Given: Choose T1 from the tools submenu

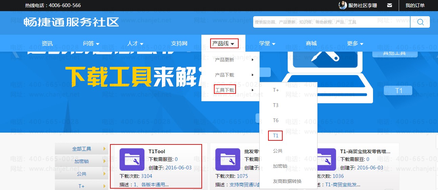Looking at the screenshot, I should [276, 136].
